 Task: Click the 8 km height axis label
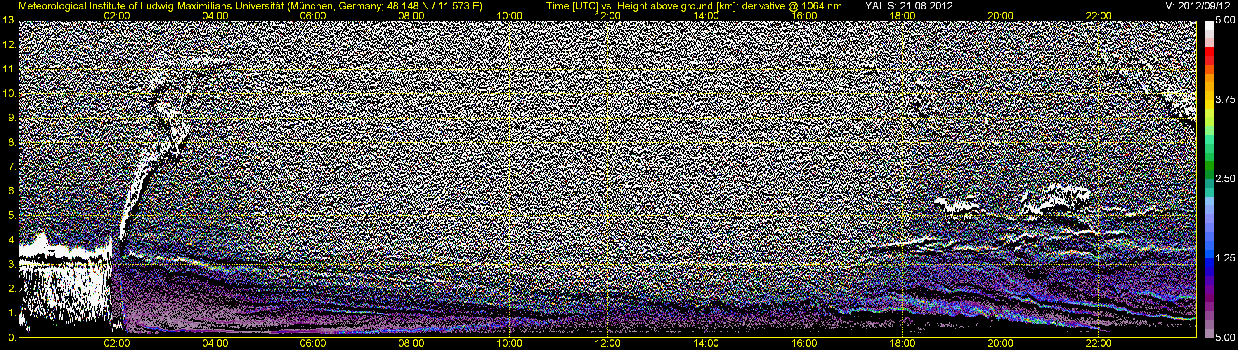coord(12,143)
